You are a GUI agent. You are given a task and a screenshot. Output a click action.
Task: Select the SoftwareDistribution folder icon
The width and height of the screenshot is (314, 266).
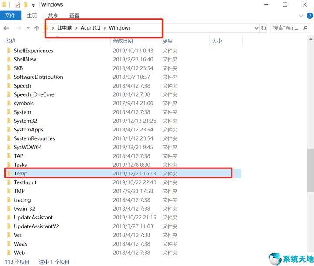point(9,77)
